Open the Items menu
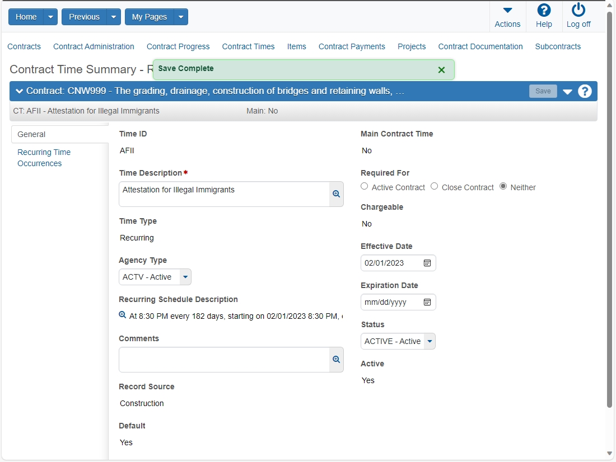 pos(297,47)
